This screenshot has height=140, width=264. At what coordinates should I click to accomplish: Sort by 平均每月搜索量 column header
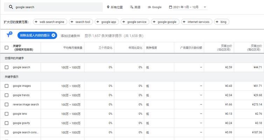pos(73,48)
